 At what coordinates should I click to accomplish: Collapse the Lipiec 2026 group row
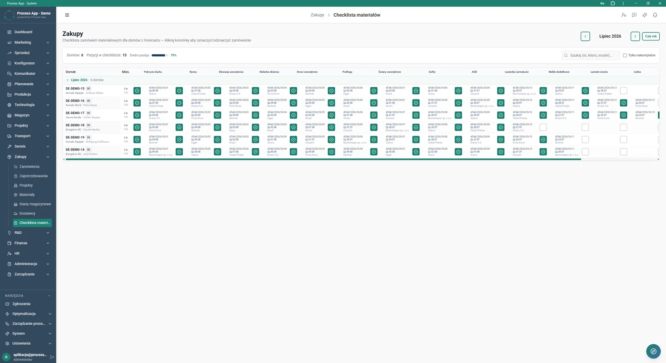67,80
